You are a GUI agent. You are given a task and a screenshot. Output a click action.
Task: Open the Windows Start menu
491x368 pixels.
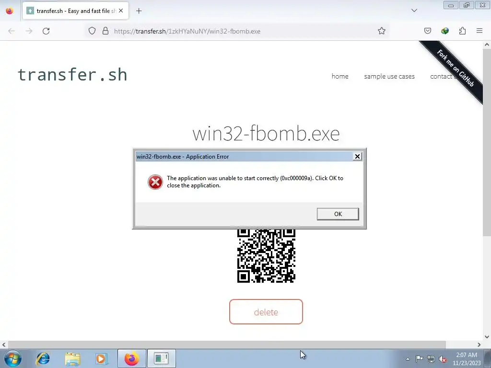pyautogui.click(x=13, y=358)
